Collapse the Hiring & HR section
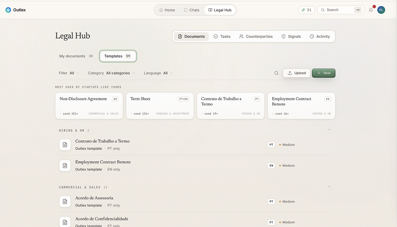Image resolution: width=397 pixels, height=227 pixels. click(330, 130)
